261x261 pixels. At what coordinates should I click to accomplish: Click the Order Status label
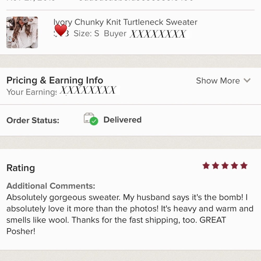point(33,120)
